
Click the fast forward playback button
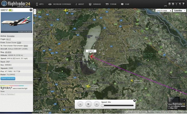coord(97,104)
